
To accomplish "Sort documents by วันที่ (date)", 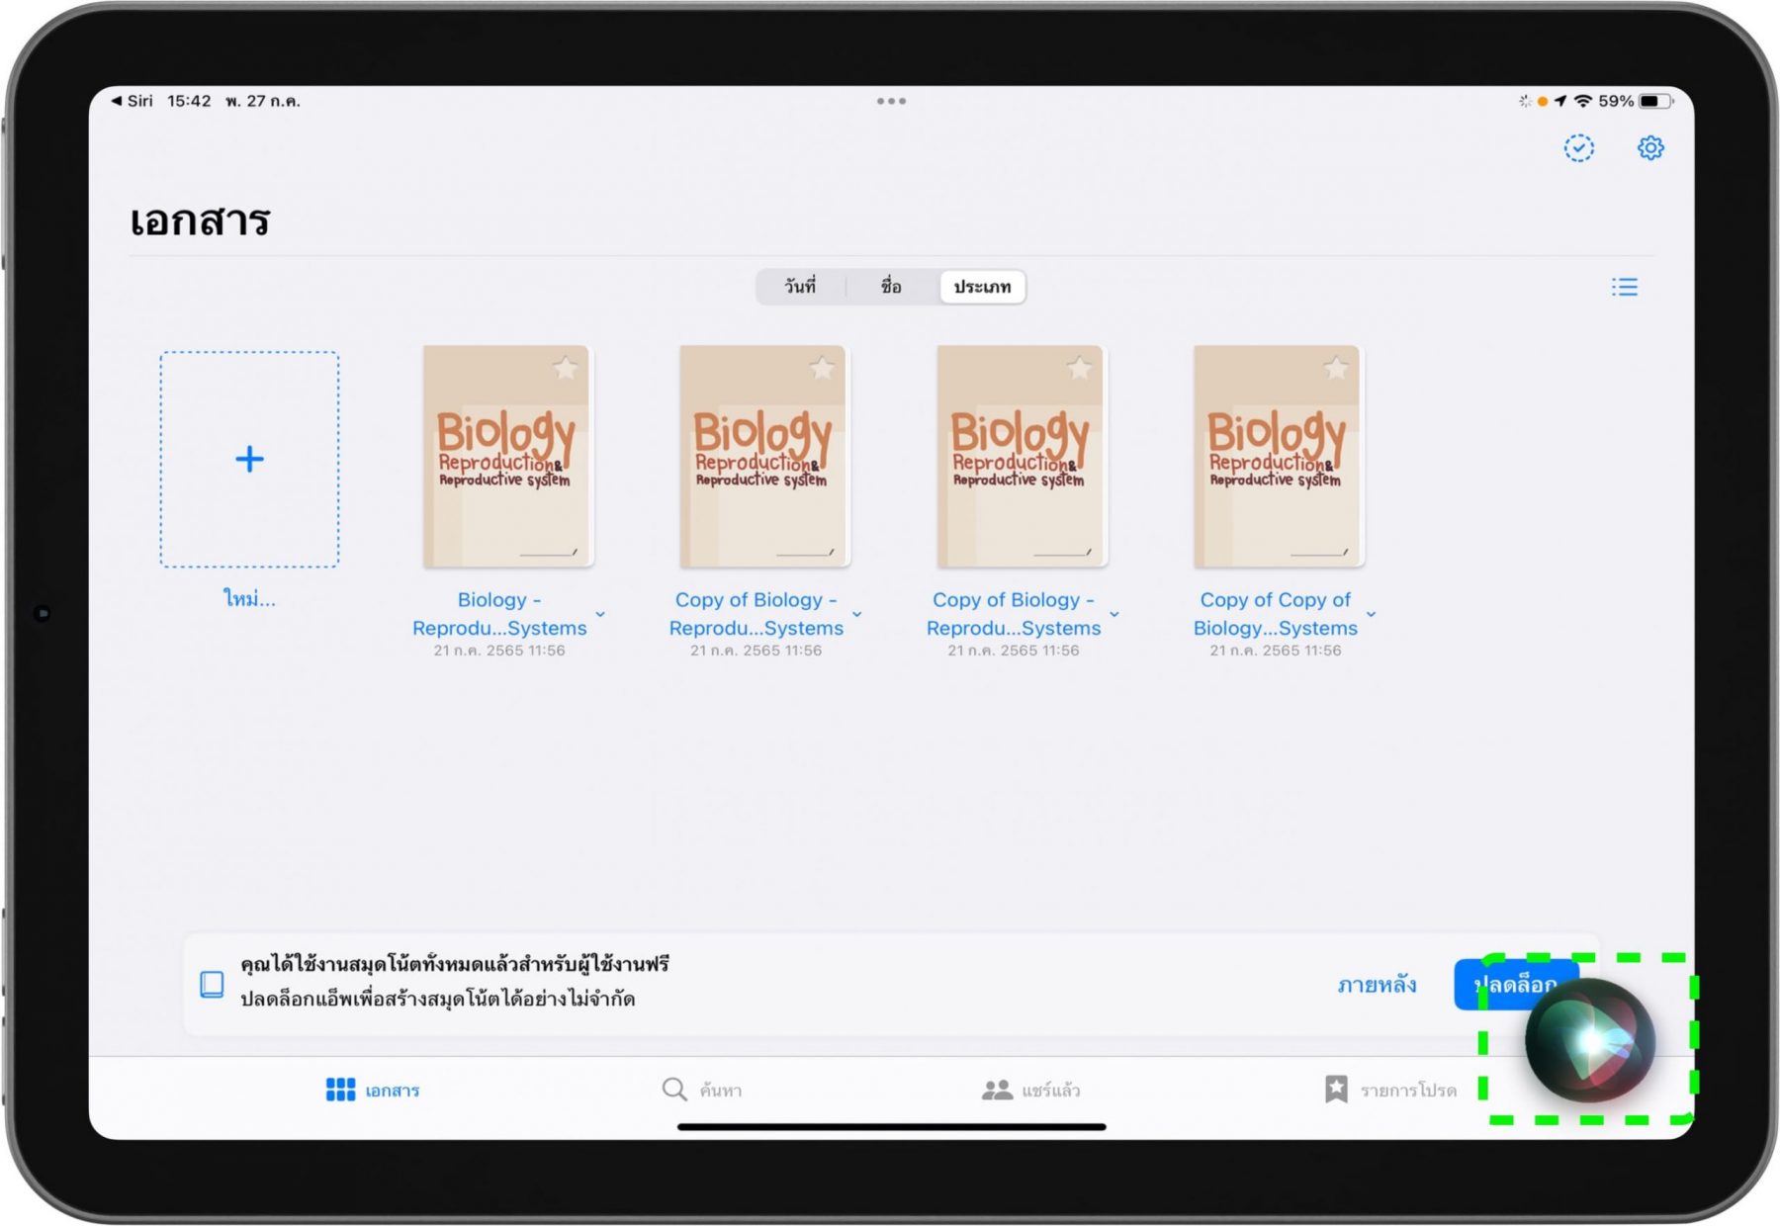I will (800, 287).
